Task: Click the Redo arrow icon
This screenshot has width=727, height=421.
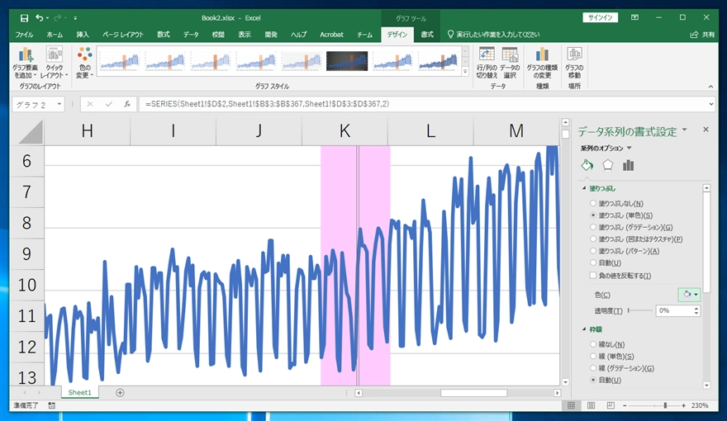Action: 58,18
